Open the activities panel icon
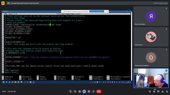The image size is (170, 95). [163, 92]
